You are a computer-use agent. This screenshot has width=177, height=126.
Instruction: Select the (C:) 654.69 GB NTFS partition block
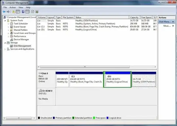pyautogui.click(x=86, y=79)
